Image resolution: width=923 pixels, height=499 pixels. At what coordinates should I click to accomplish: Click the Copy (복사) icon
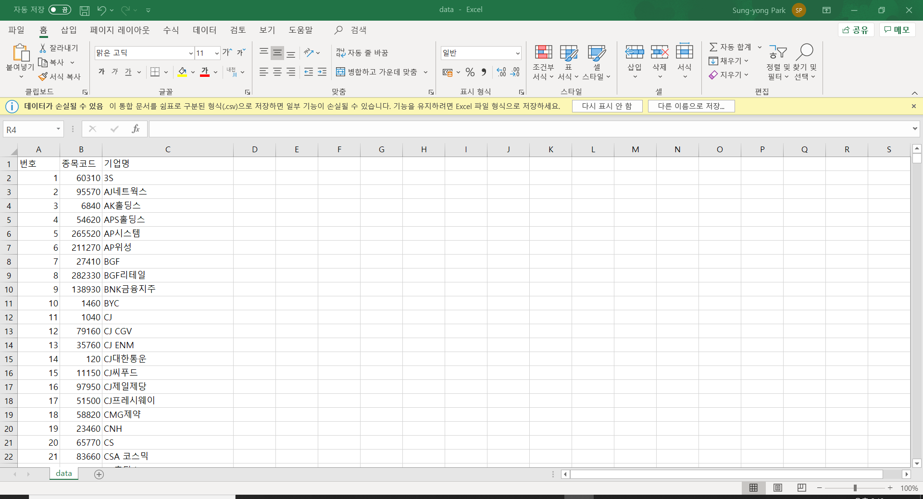[43, 62]
